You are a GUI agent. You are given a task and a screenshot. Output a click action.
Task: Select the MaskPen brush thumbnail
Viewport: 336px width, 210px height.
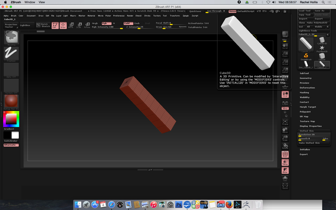pyautogui.click(x=11, y=38)
